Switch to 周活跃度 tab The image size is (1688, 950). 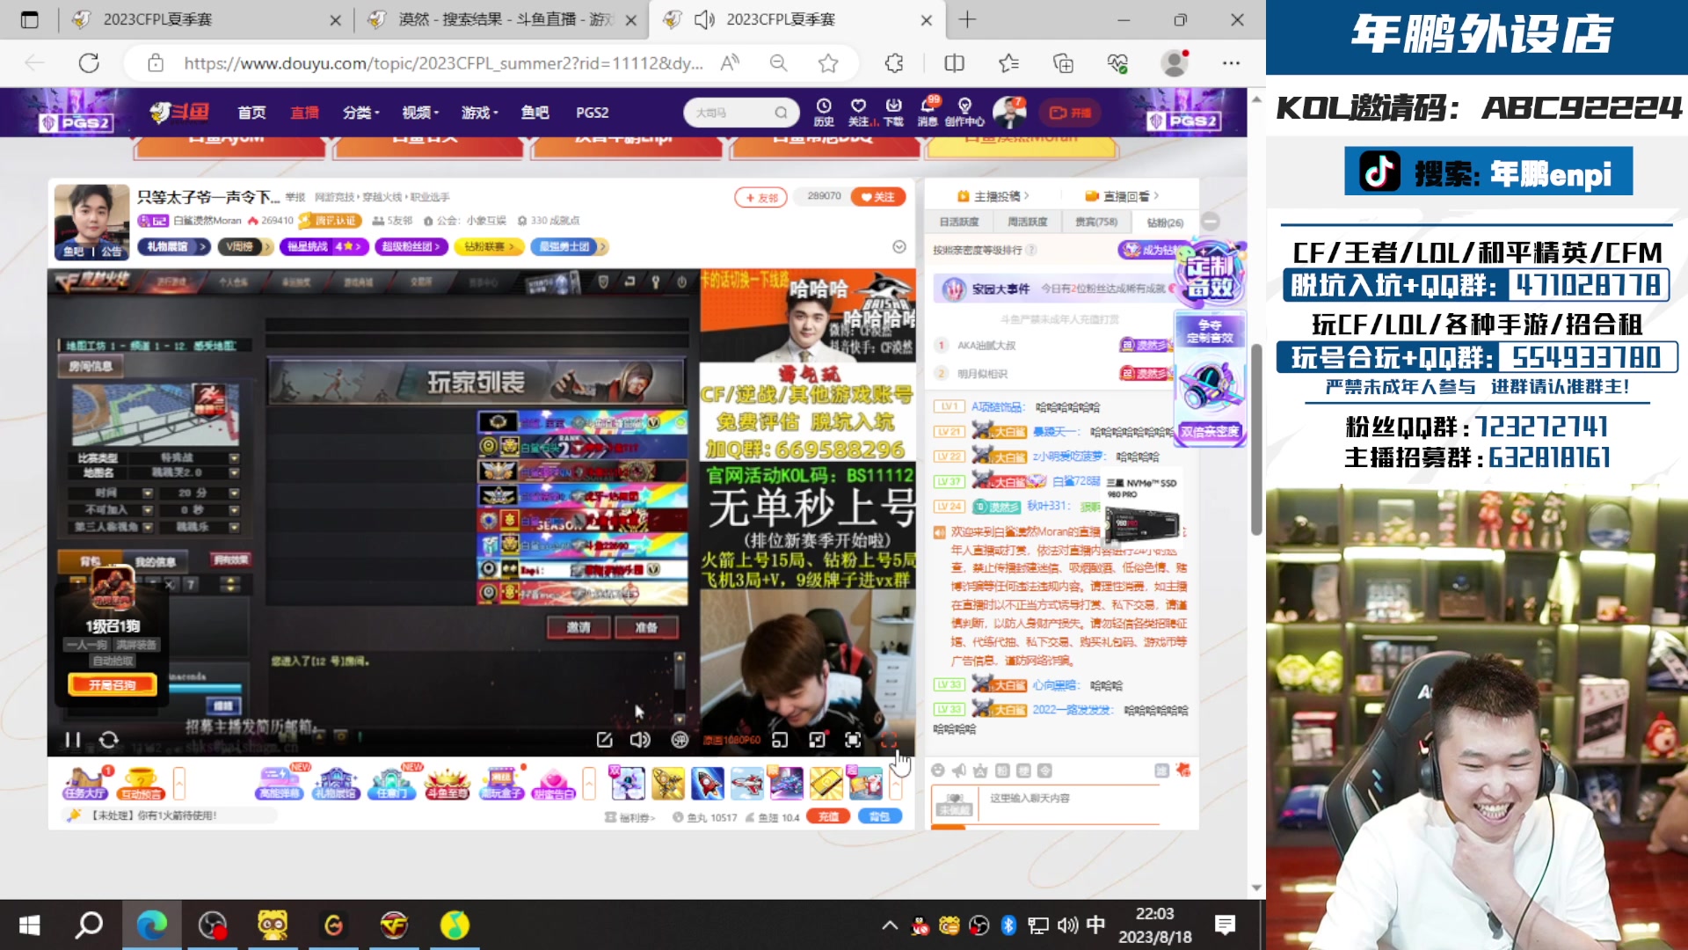tap(1027, 222)
